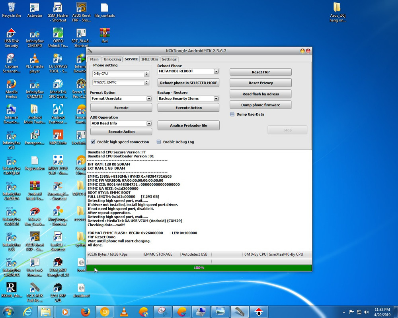Click Read flash by adress button
The height and width of the screenshot is (318, 398).
[x=261, y=94]
